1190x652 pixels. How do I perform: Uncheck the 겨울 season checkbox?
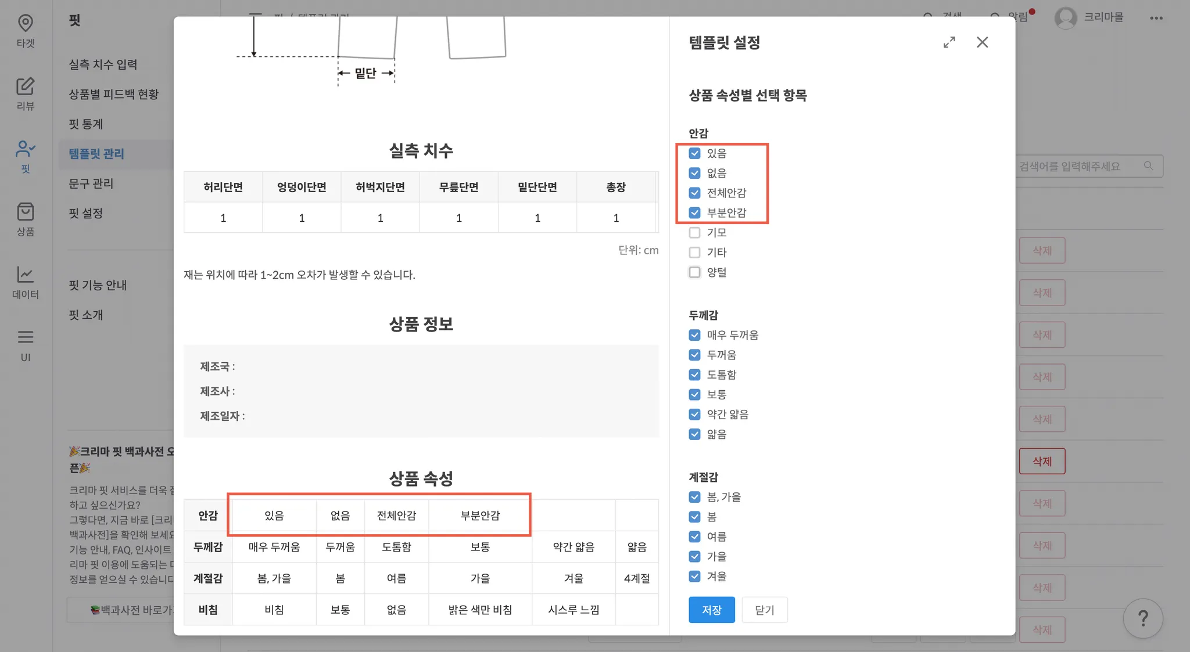(694, 577)
